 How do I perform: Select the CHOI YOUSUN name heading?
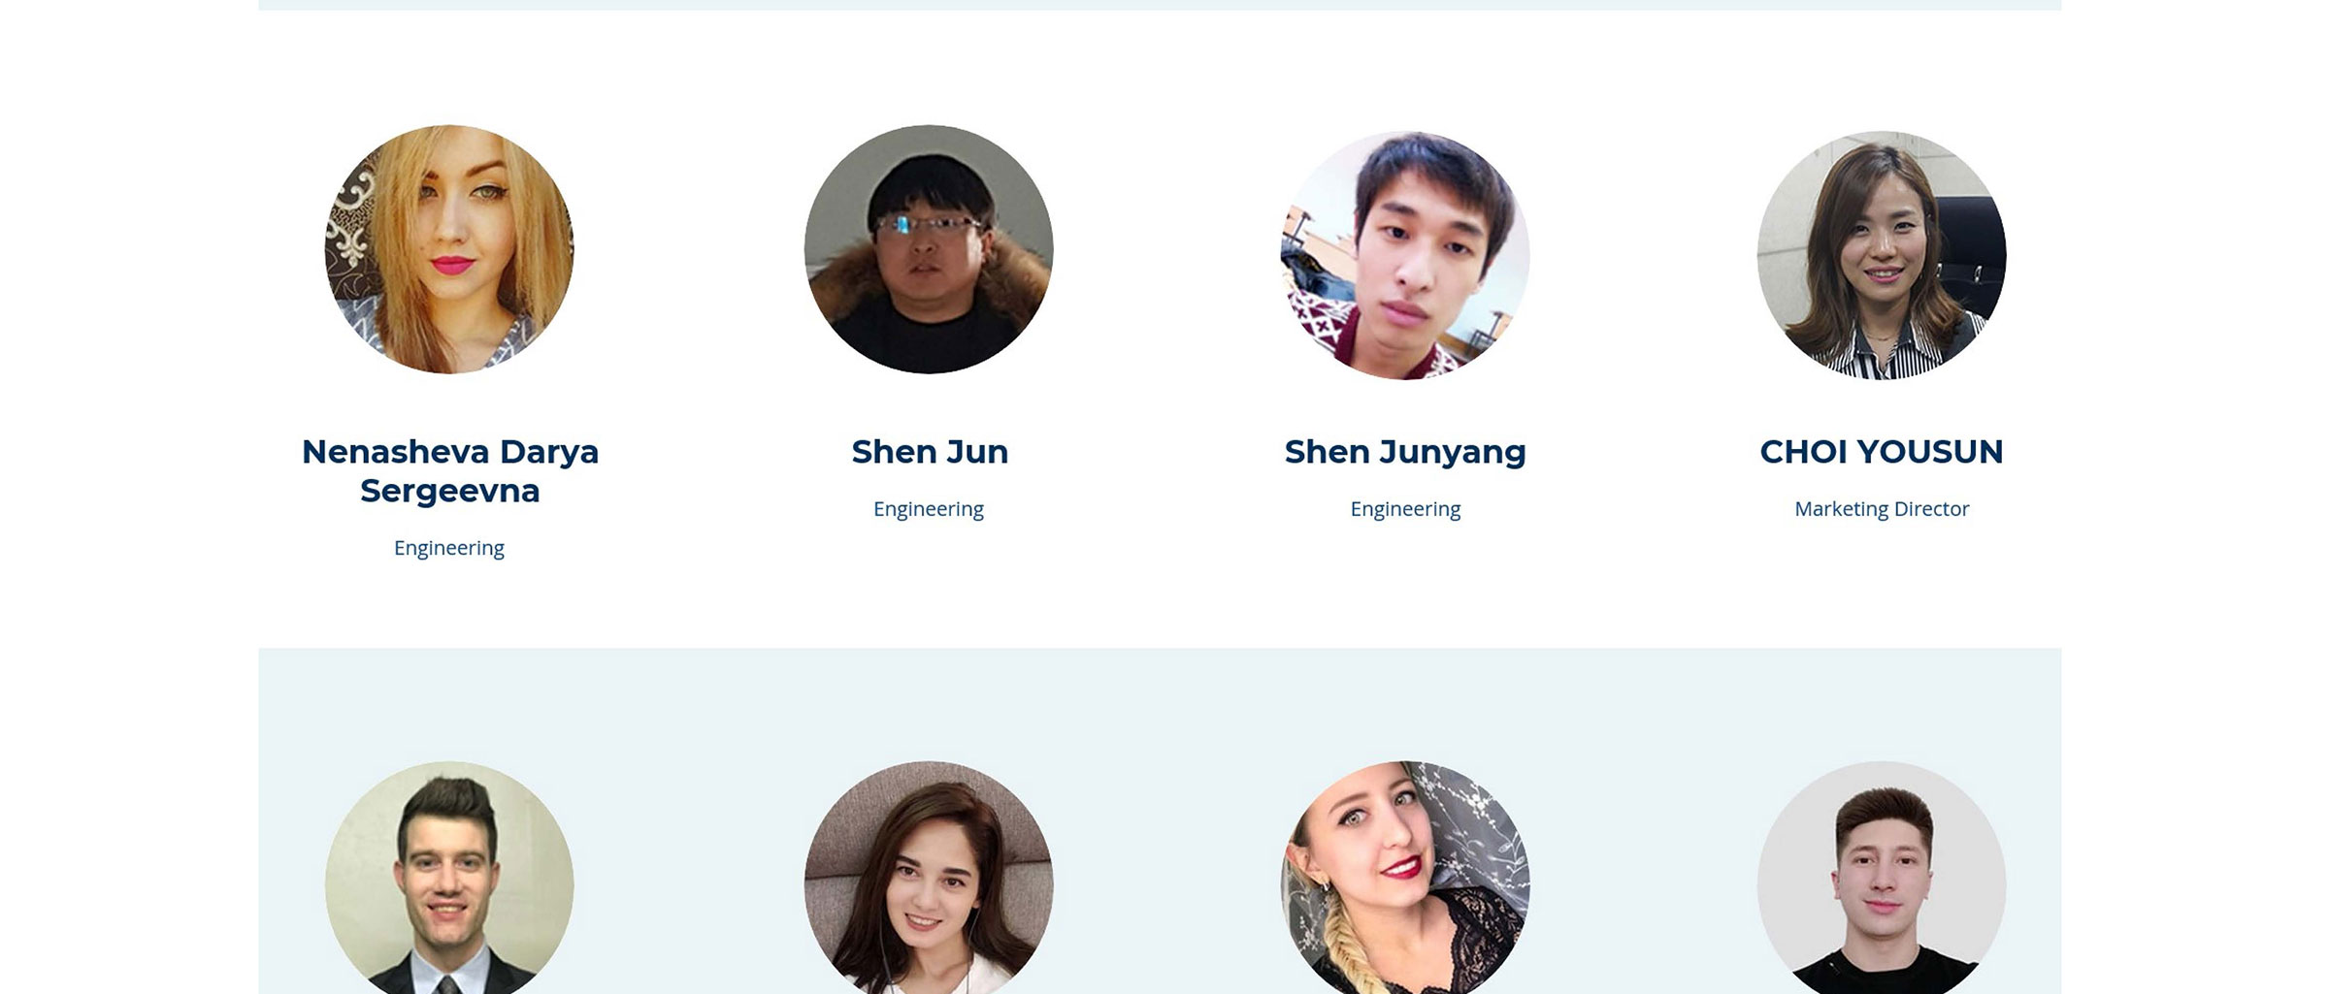[x=1882, y=452]
